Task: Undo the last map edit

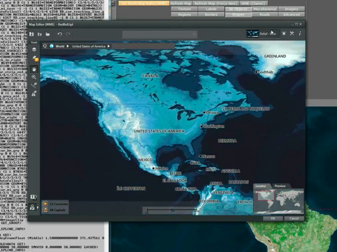Action: [60, 34]
